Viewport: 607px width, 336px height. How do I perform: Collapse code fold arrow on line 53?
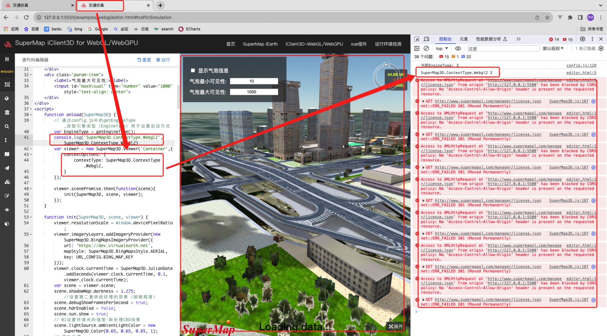pos(31,217)
